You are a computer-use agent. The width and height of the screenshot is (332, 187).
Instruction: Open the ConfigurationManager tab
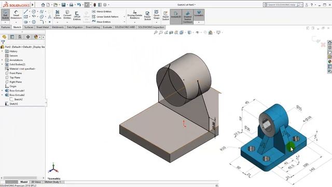click(20, 37)
